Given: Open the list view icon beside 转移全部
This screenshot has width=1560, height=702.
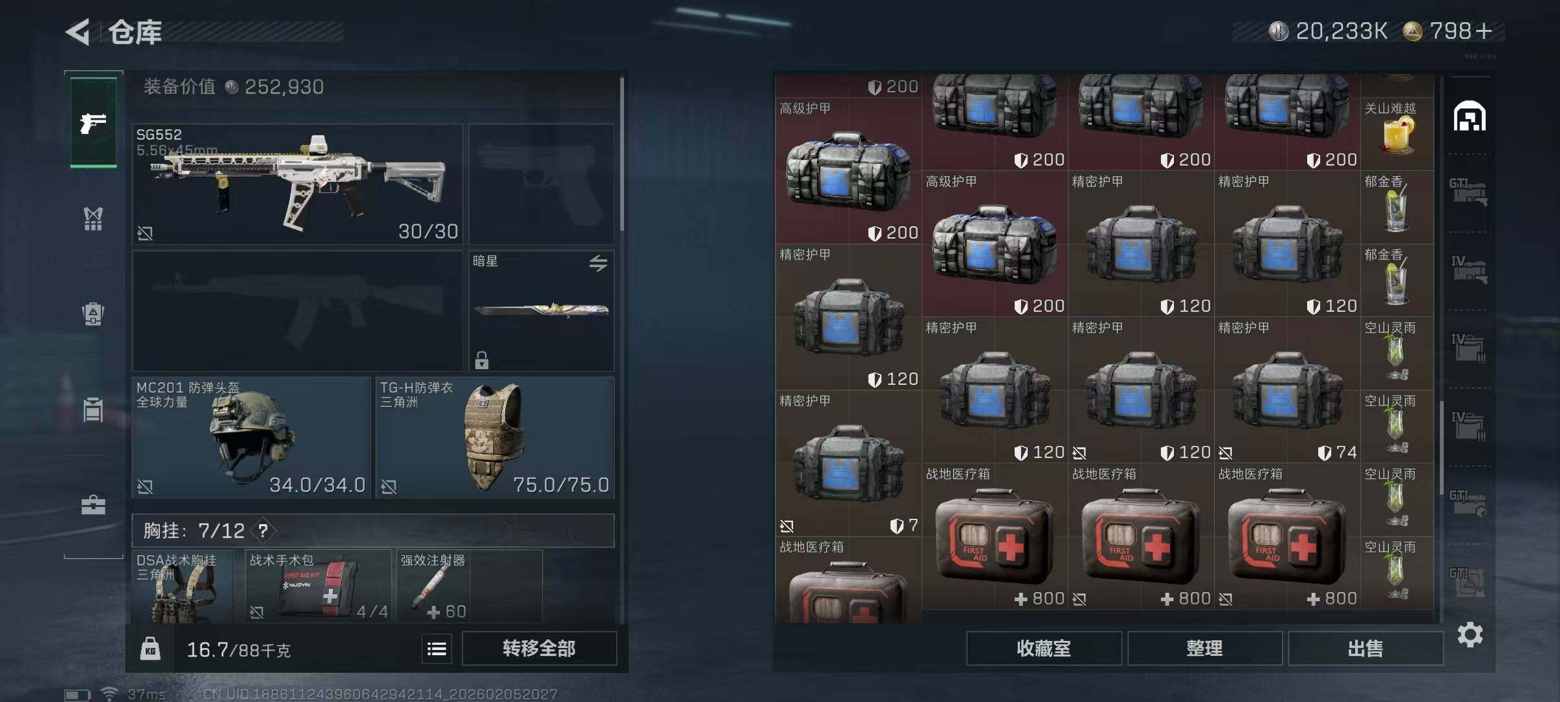Looking at the screenshot, I should [x=437, y=649].
